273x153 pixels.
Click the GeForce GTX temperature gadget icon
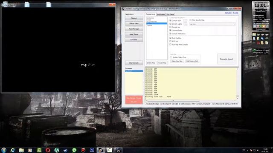254,51
